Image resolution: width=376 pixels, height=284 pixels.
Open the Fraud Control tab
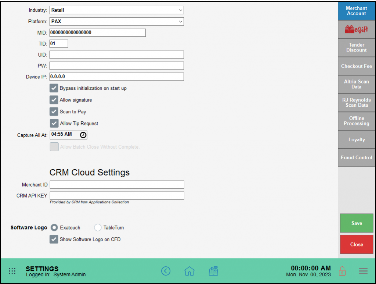click(x=356, y=157)
